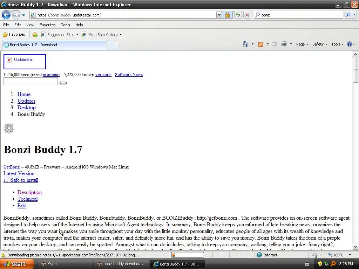The image size is (359, 269).
Task: Open the versions link
Action: click(103, 75)
